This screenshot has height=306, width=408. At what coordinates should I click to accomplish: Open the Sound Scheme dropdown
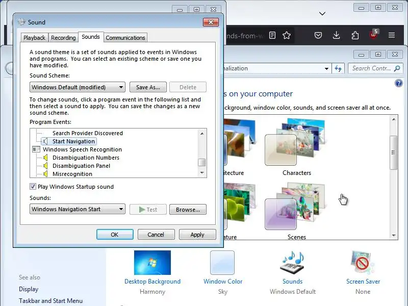point(78,87)
